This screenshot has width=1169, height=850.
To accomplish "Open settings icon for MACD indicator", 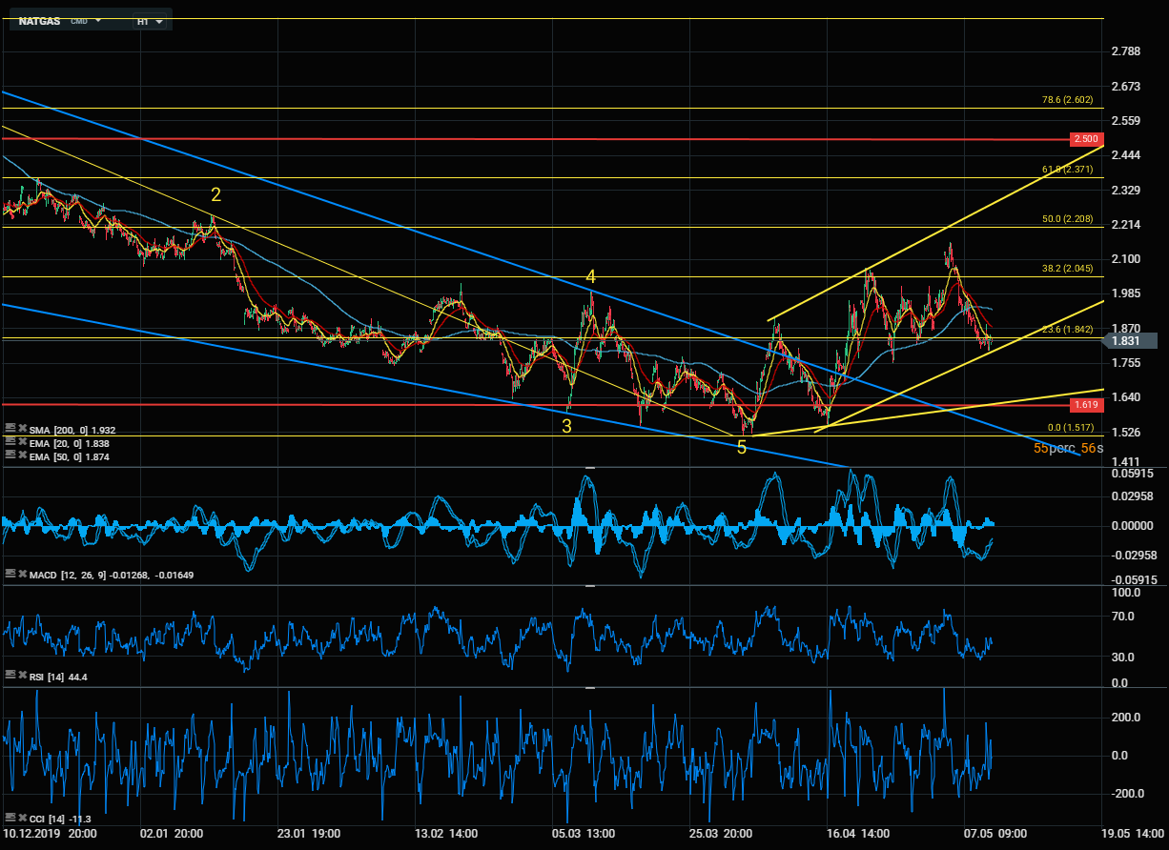I will coord(9,574).
